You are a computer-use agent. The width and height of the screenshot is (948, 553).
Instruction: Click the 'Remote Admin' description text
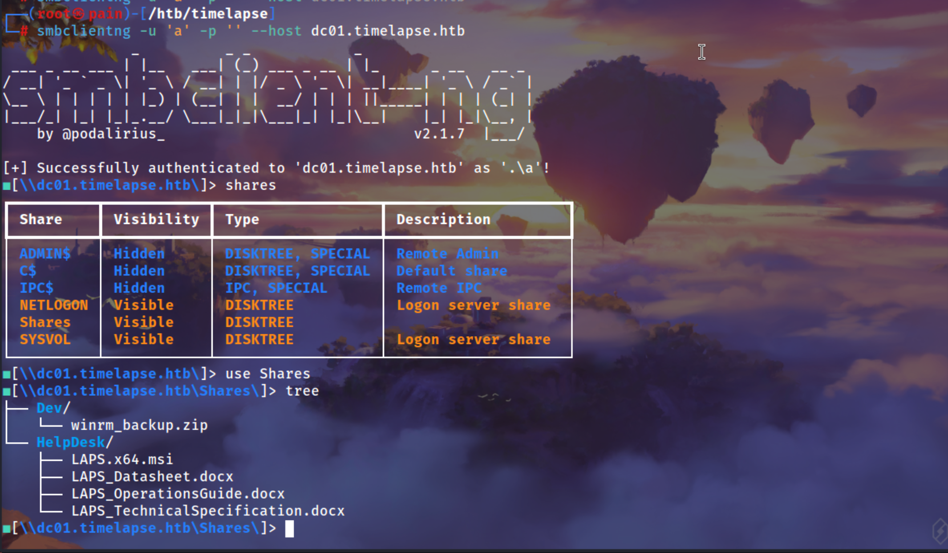coord(447,254)
